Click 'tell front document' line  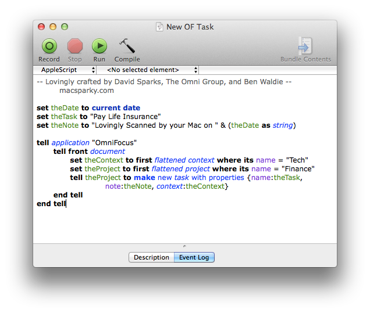(89, 152)
